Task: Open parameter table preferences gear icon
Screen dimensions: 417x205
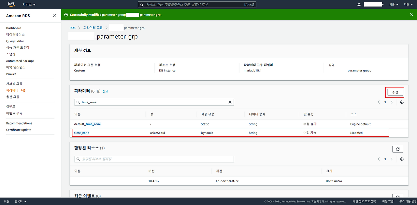Action: 401,102
